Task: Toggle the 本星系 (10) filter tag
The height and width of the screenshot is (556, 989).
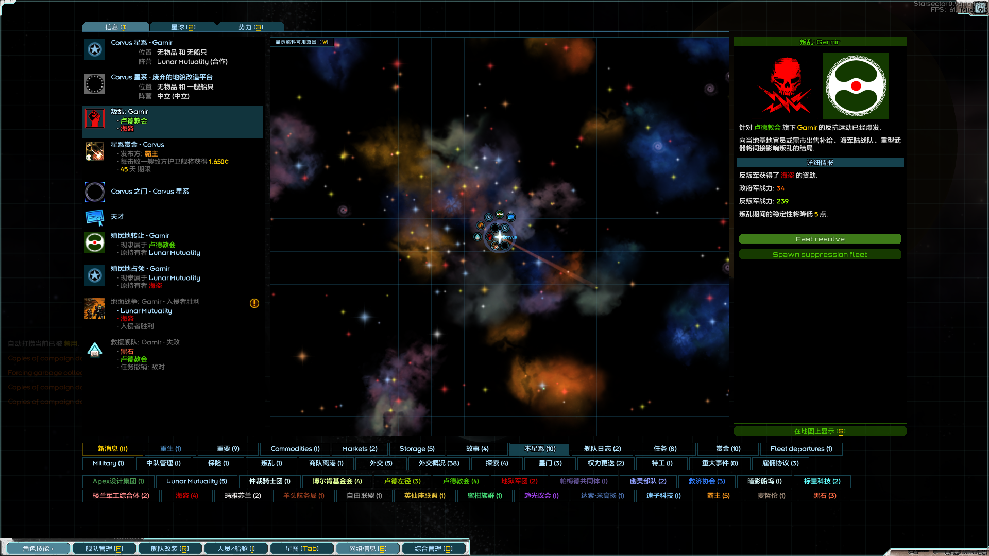Action: pos(540,449)
